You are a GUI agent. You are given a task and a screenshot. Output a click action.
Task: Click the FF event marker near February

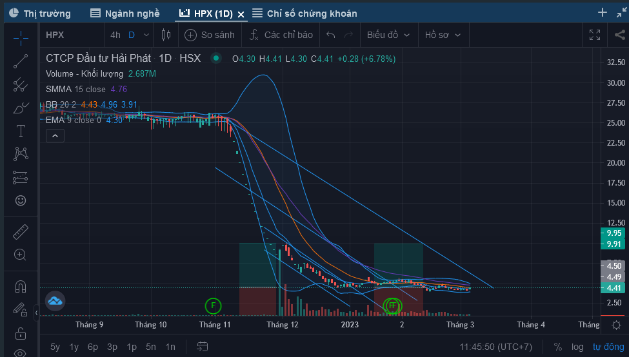392,305
